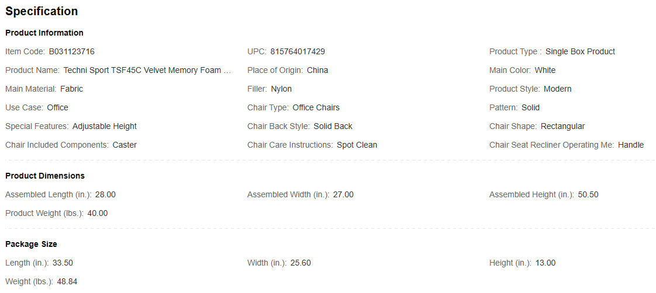The image size is (656, 293).
Task: Click the Product Dimensions section heading
Action: 45,176
